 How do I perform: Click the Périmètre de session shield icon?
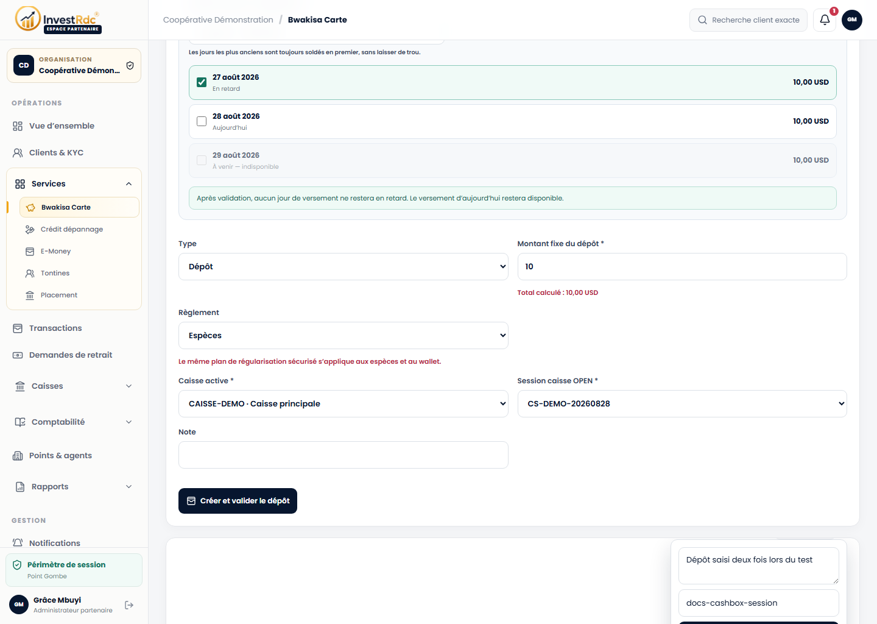pyautogui.click(x=17, y=565)
